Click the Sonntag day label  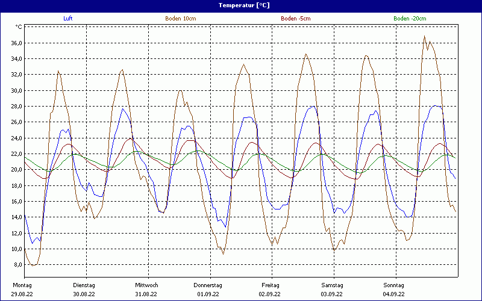coord(393,285)
